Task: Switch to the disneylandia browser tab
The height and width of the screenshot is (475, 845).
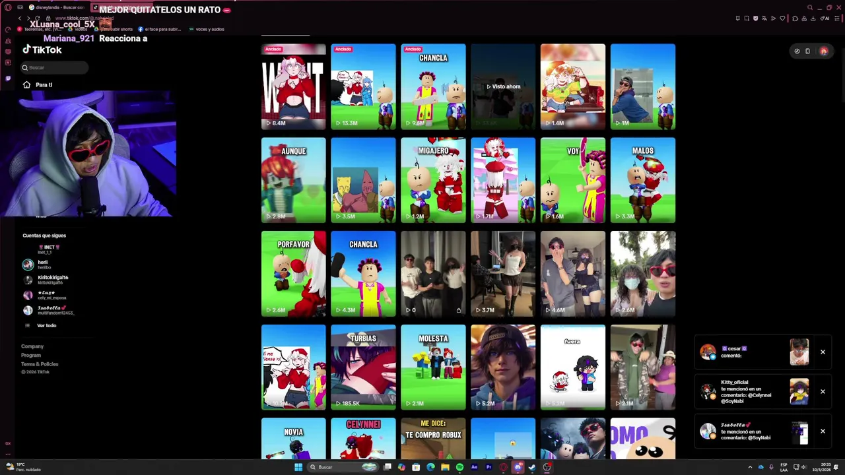Action: [x=57, y=7]
